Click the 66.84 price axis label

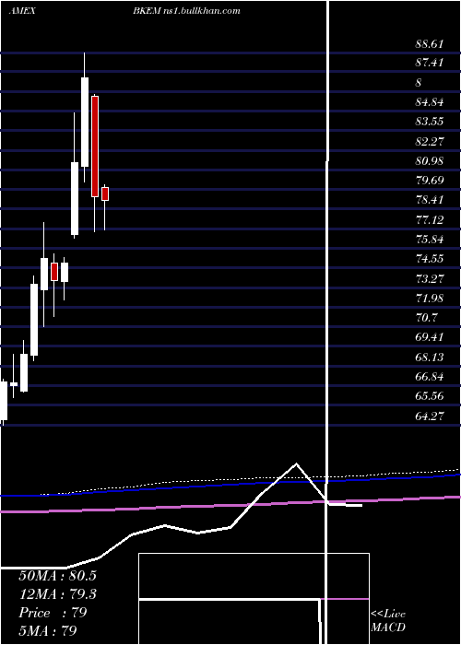(x=430, y=376)
